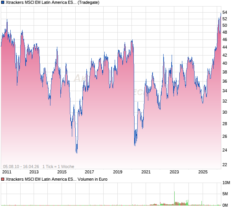Click the red volume legend square
The width and height of the screenshot is (237, 209).
click(x=3, y=179)
